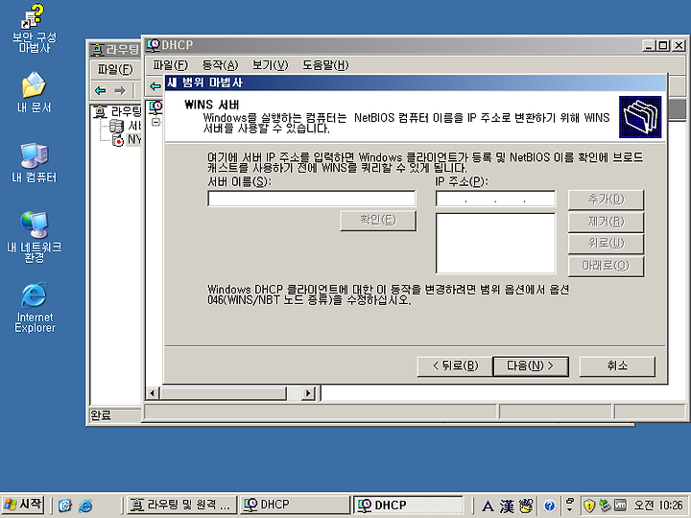Click the routing window title icon
Image resolution: width=691 pixels, height=518 pixels.
pyautogui.click(x=97, y=50)
